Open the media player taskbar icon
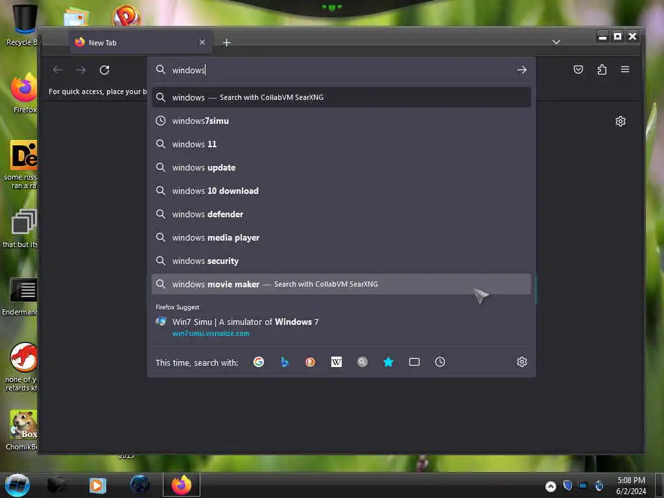 tap(97, 485)
